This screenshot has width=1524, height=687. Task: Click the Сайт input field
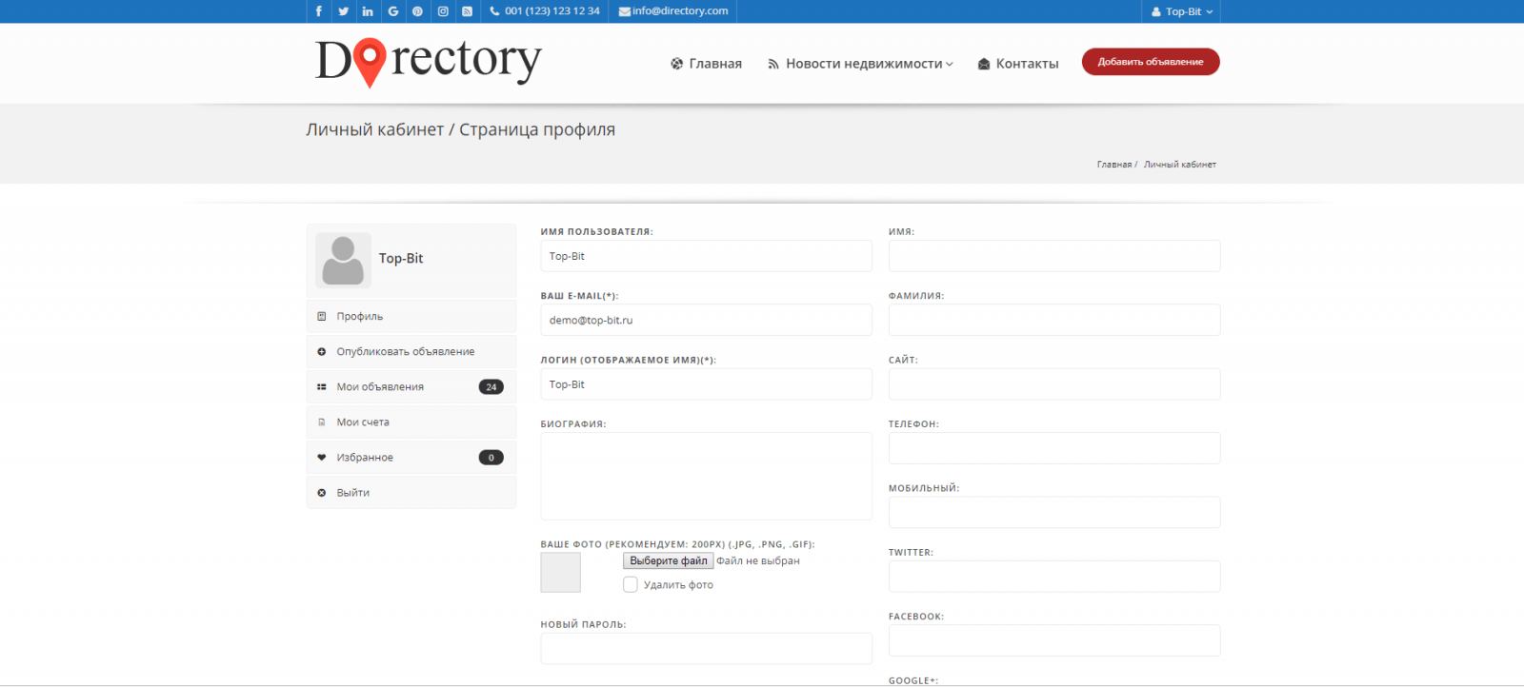(x=1054, y=384)
